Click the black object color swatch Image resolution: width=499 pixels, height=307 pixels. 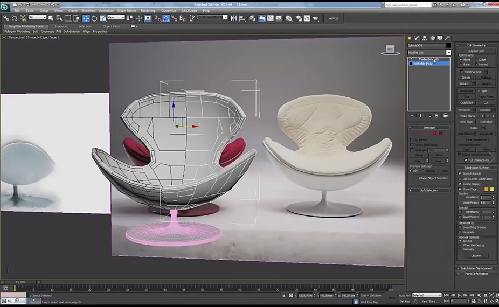click(448, 45)
